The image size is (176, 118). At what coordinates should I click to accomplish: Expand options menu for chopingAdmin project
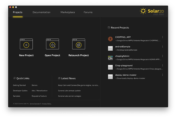click(x=162, y=56)
